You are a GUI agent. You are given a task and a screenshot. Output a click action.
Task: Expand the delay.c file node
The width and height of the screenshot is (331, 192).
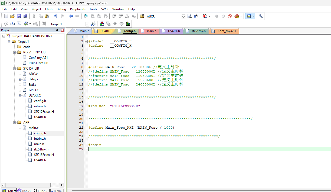coord(20,79)
